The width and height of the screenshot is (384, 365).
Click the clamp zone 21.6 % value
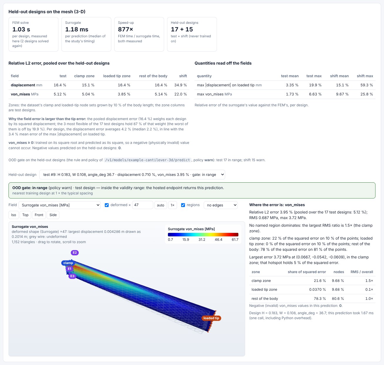pyautogui.click(x=320, y=281)
